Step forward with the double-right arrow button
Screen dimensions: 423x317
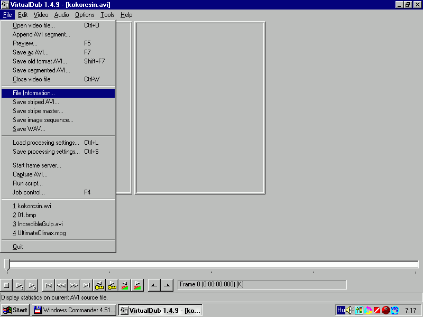[73, 285]
